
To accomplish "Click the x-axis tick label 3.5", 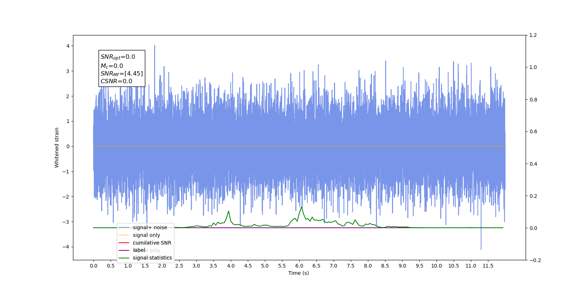I will (214, 266).
